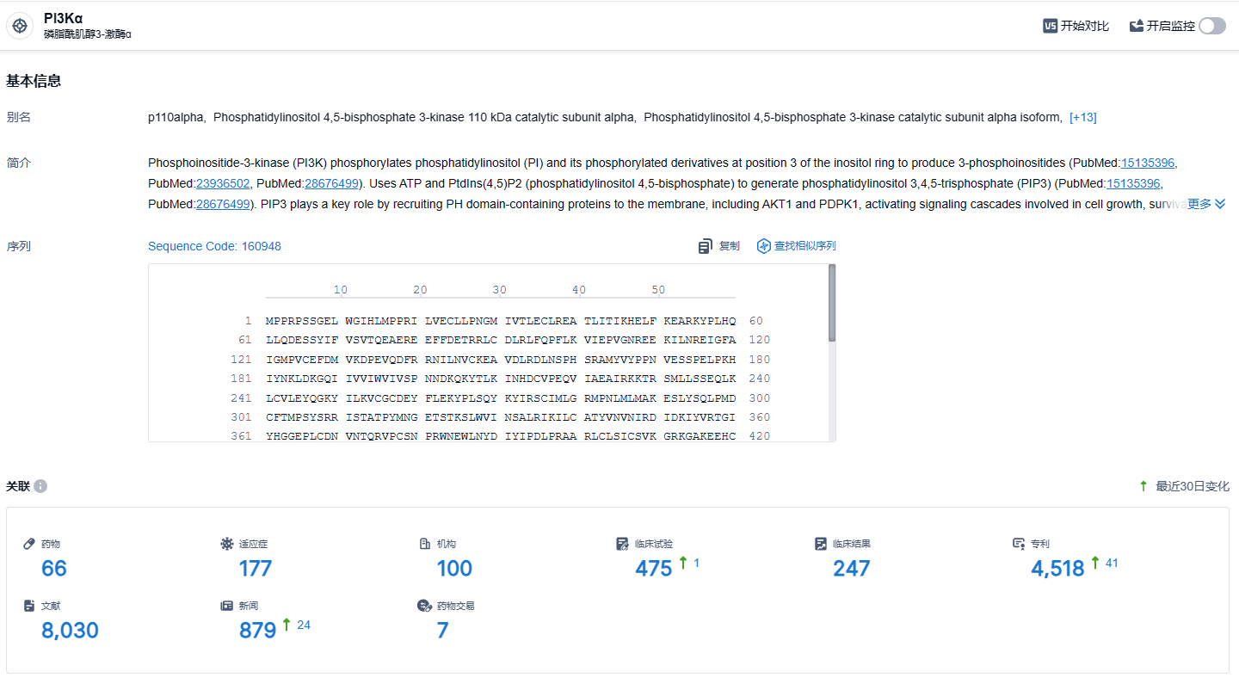Expand the description with 更多
This screenshot has height=678, width=1239.
pyautogui.click(x=1206, y=204)
